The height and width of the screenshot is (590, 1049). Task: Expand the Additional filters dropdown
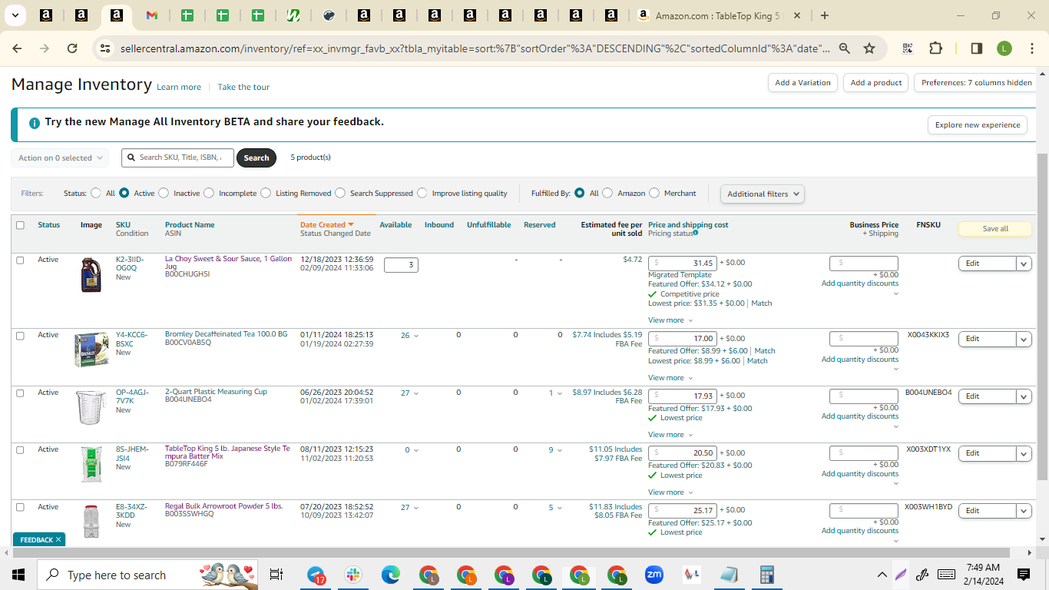pyautogui.click(x=762, y=194)
